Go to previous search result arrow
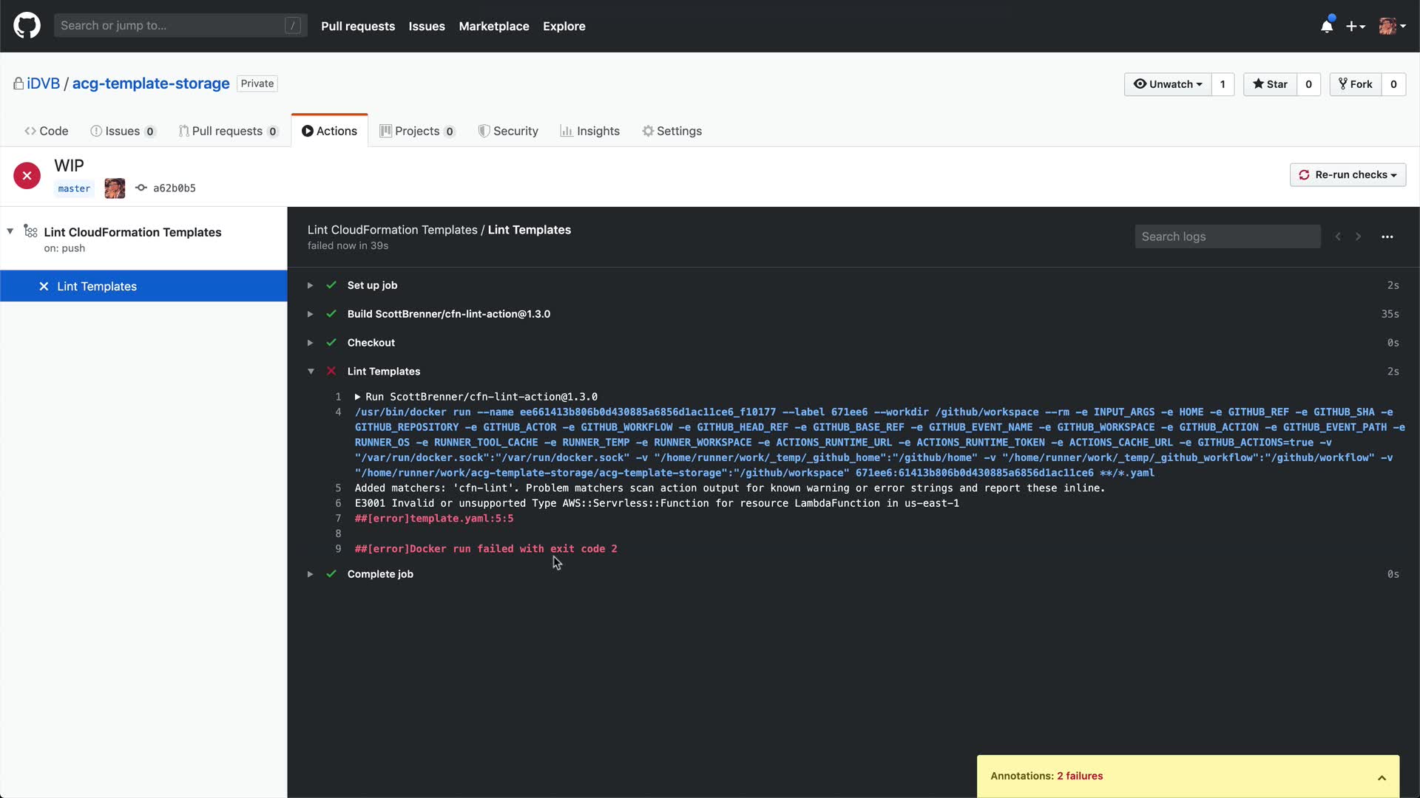Image resolution: width=1420 pixels, height=798 pixels. (1338, 237)
